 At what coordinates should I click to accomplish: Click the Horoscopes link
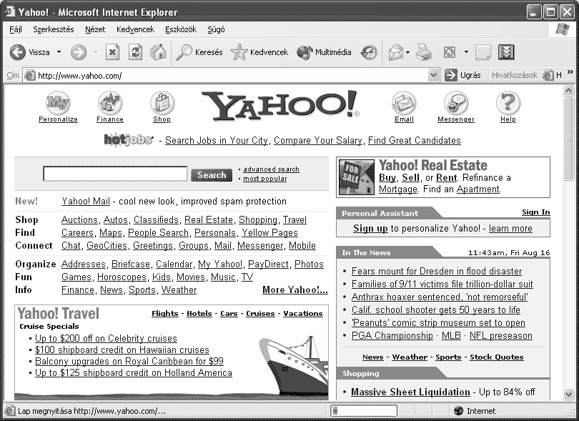point(122,277)
